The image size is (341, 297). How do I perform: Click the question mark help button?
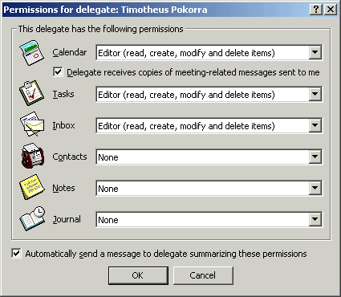316,10
